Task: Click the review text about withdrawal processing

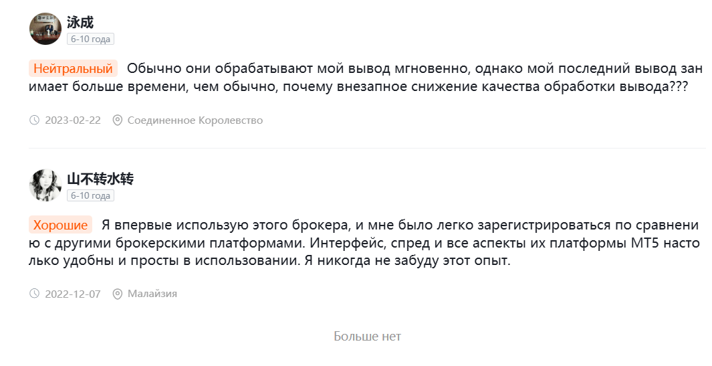Action: (x=366, y=78)
